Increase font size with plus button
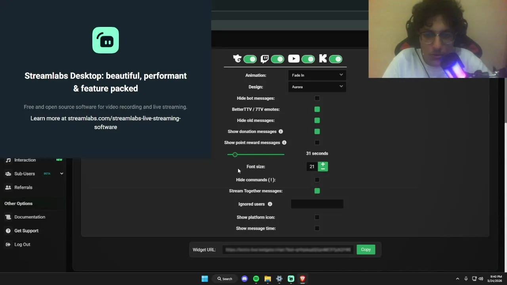The image size is (507, 285). click(323, 164)
